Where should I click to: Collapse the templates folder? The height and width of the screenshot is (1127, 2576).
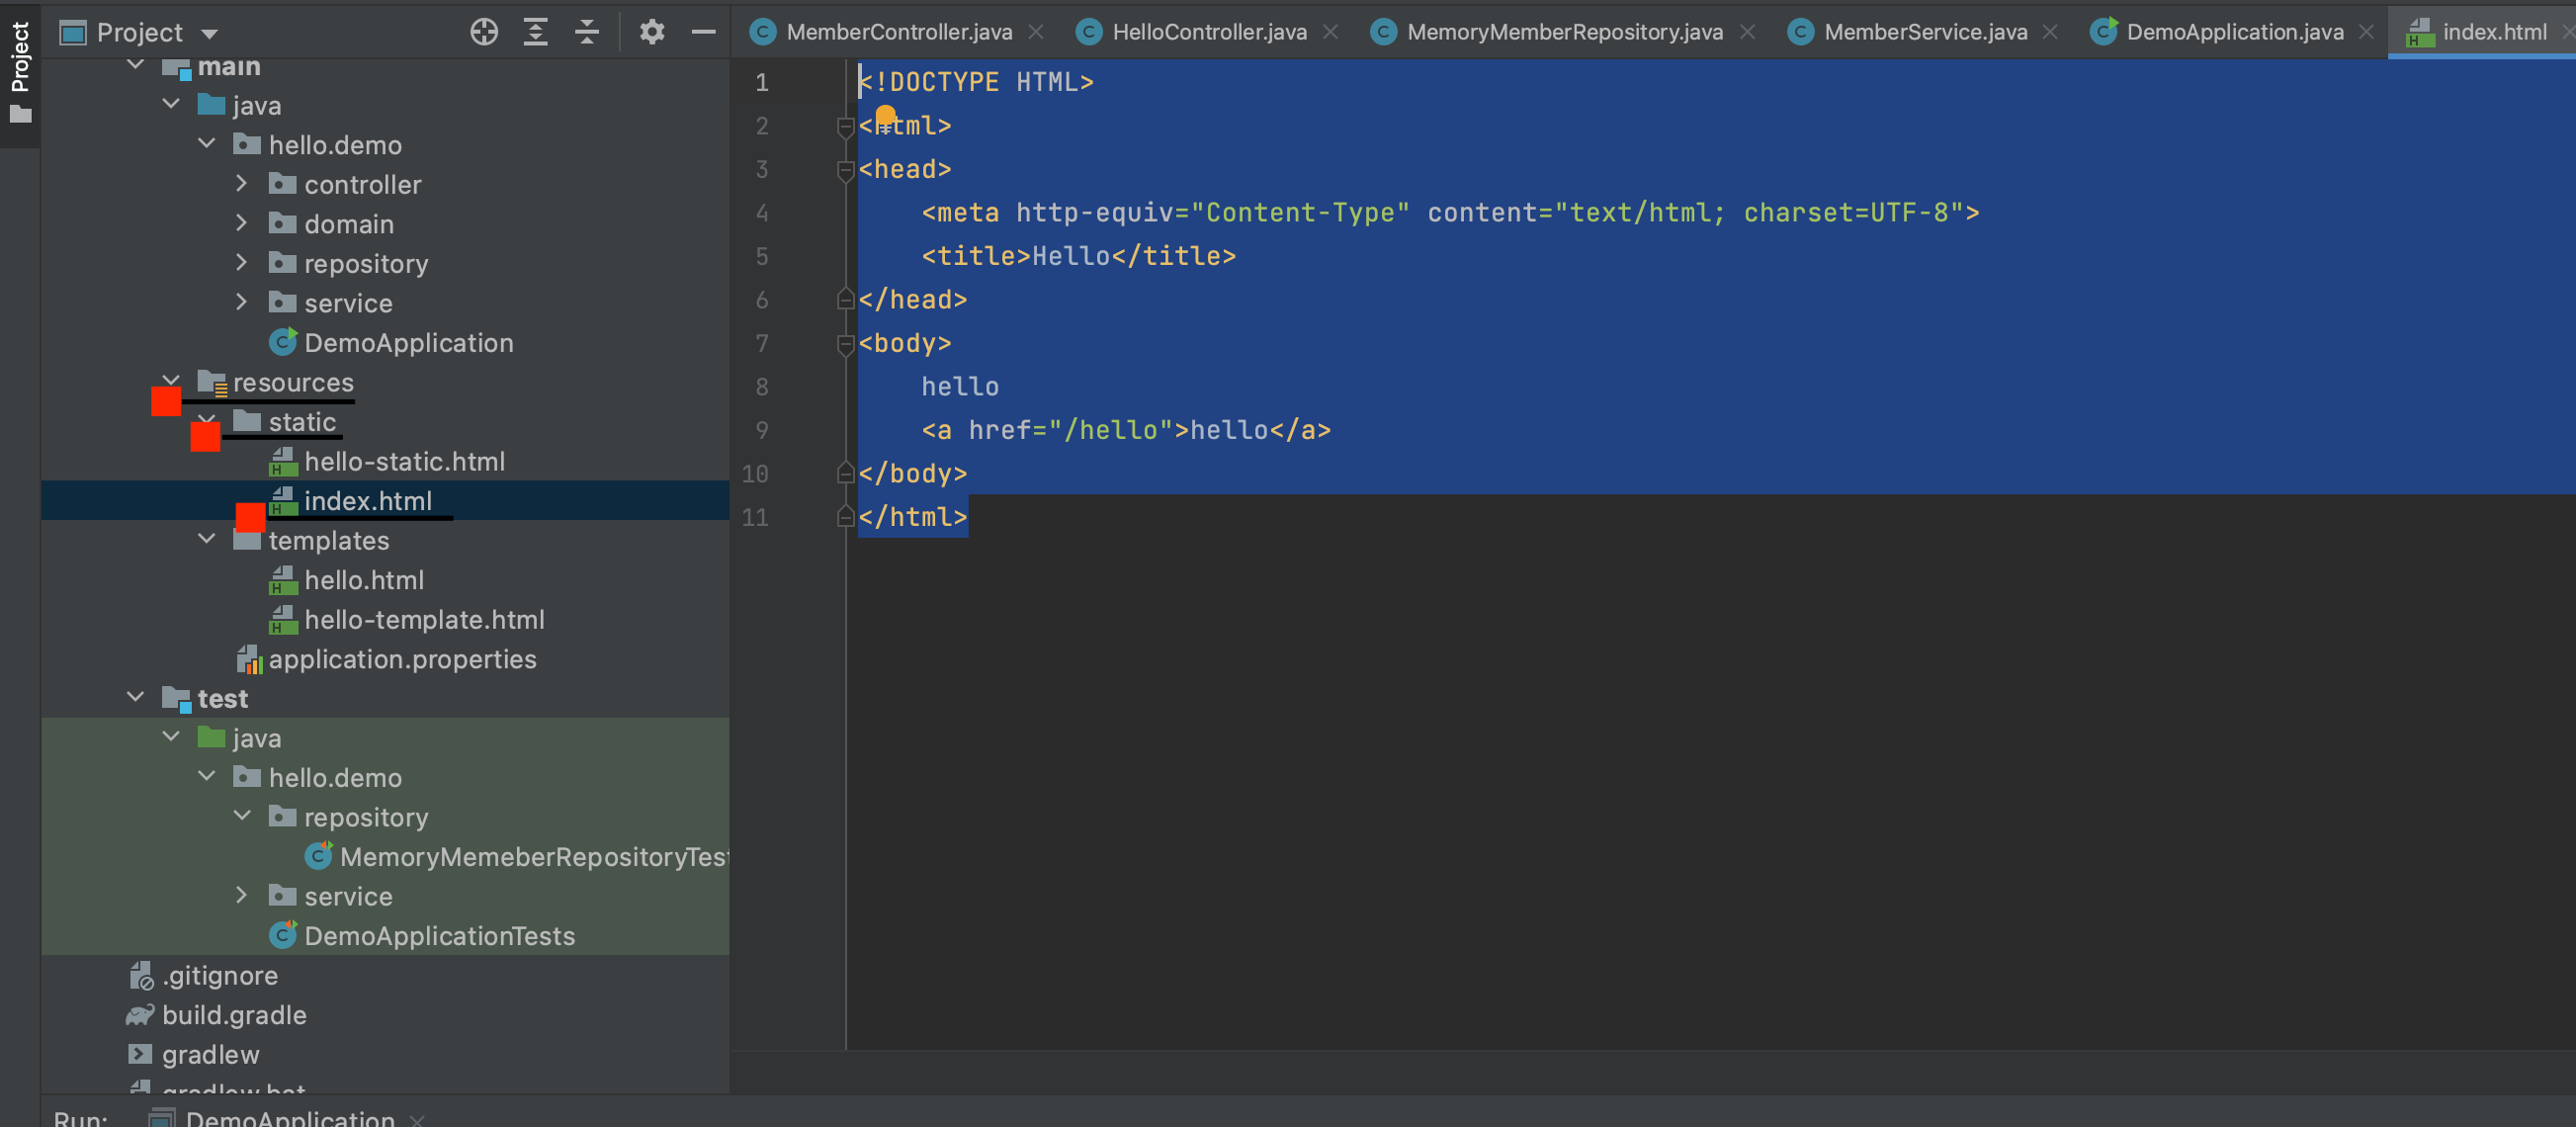pos(207,539)
